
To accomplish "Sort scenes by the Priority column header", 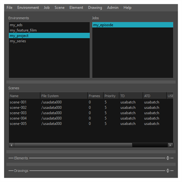I will (111, 96).
